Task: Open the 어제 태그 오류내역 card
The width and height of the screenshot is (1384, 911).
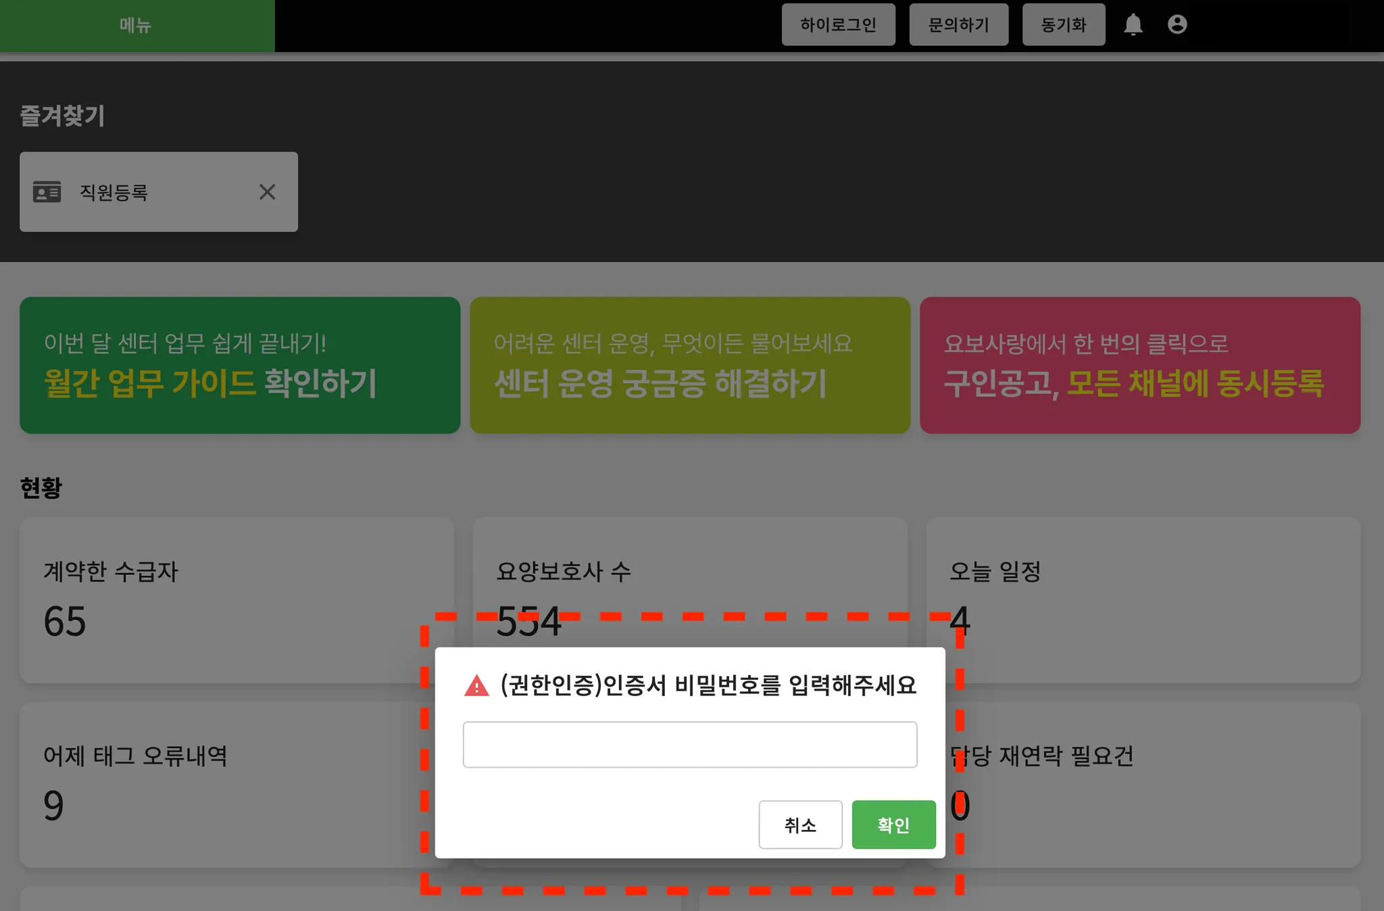Action: point(223,784)
